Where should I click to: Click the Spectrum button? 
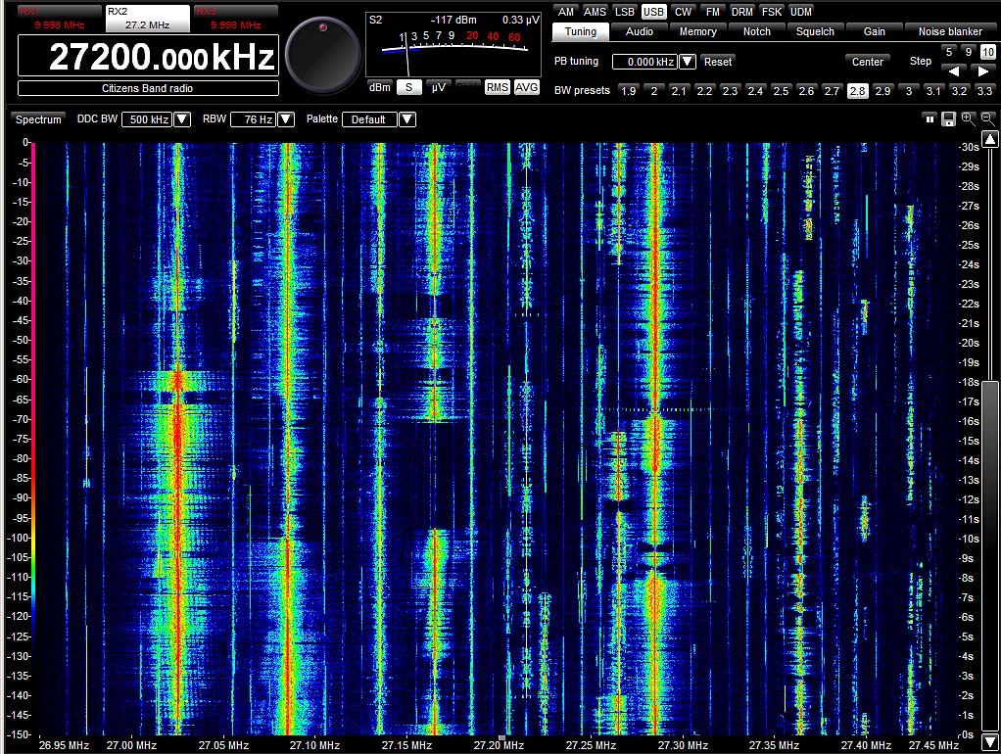click(38, 119)
